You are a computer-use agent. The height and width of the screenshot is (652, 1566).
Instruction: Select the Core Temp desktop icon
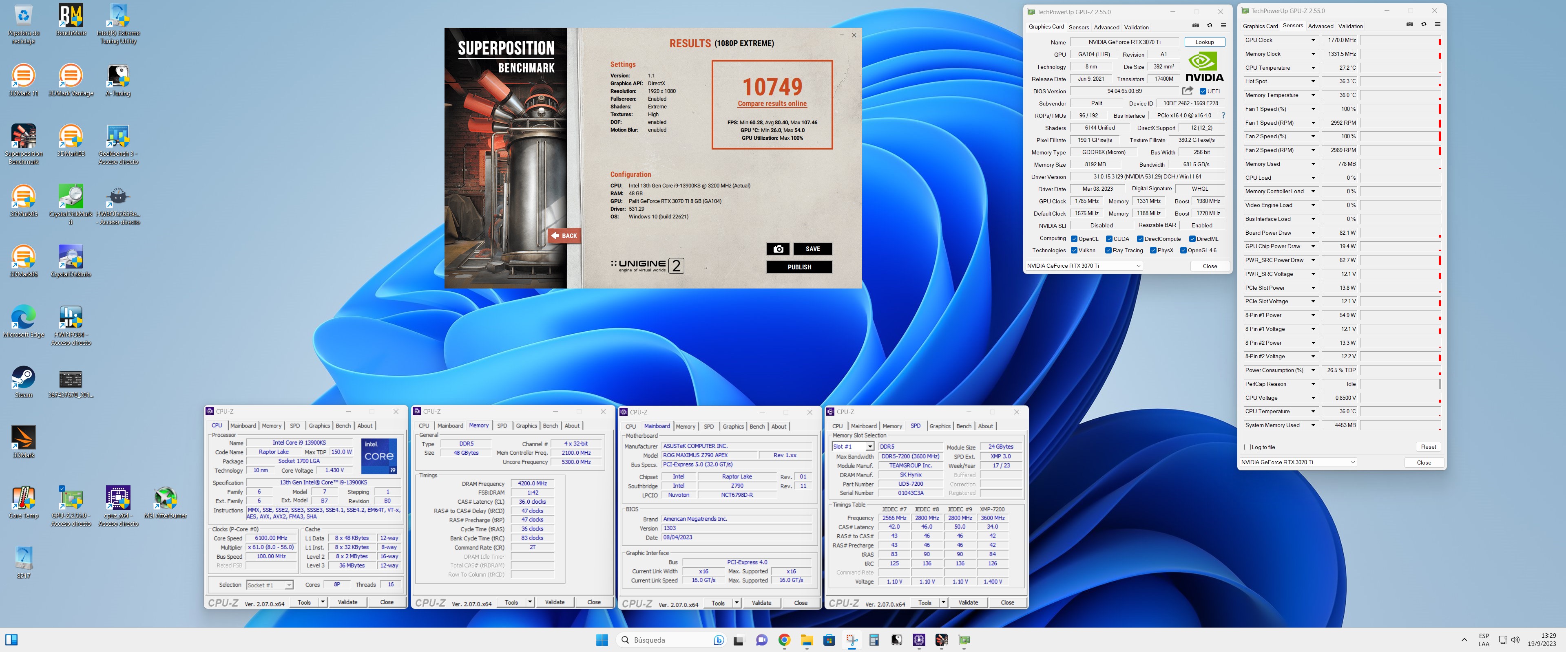23,502
